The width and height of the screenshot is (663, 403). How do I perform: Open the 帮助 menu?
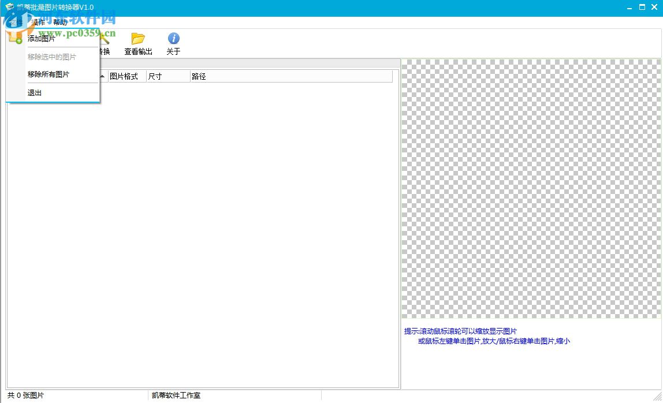tap(60, 23)
